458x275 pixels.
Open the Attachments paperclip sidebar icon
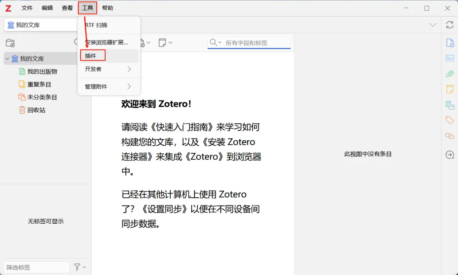pyautogui.click(x=450, y=74)
